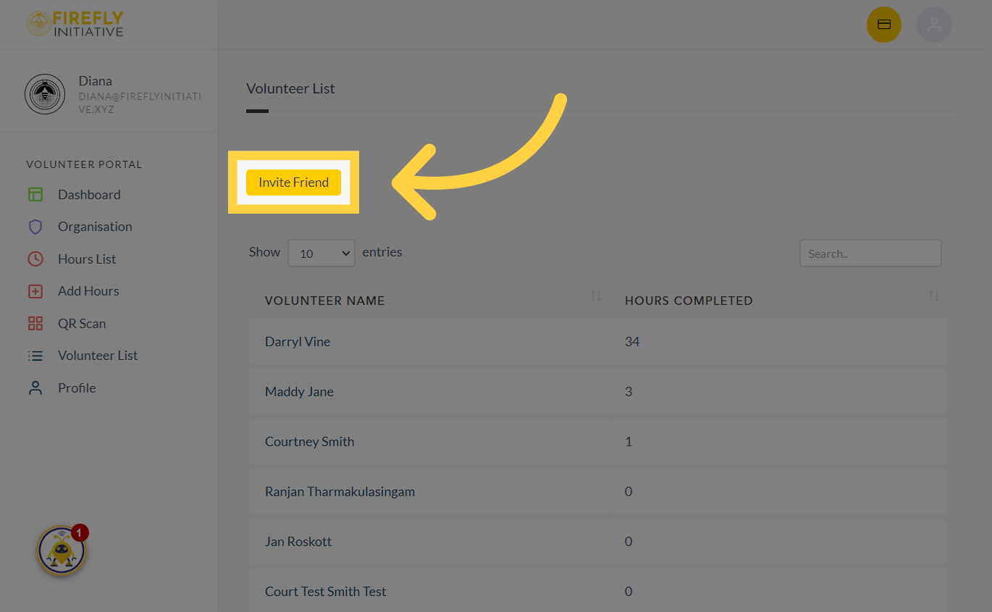Open Profile via the person icon
Viewport: 992px width, 612px height.
(35, 387)
